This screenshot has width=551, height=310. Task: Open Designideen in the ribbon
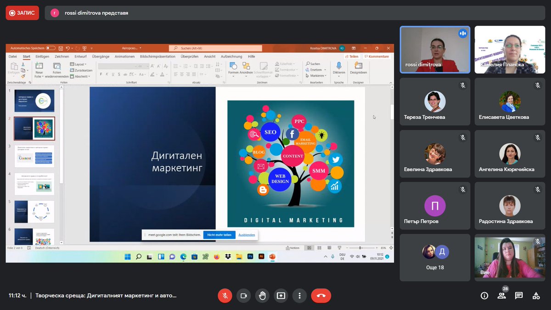click(358, 68)
